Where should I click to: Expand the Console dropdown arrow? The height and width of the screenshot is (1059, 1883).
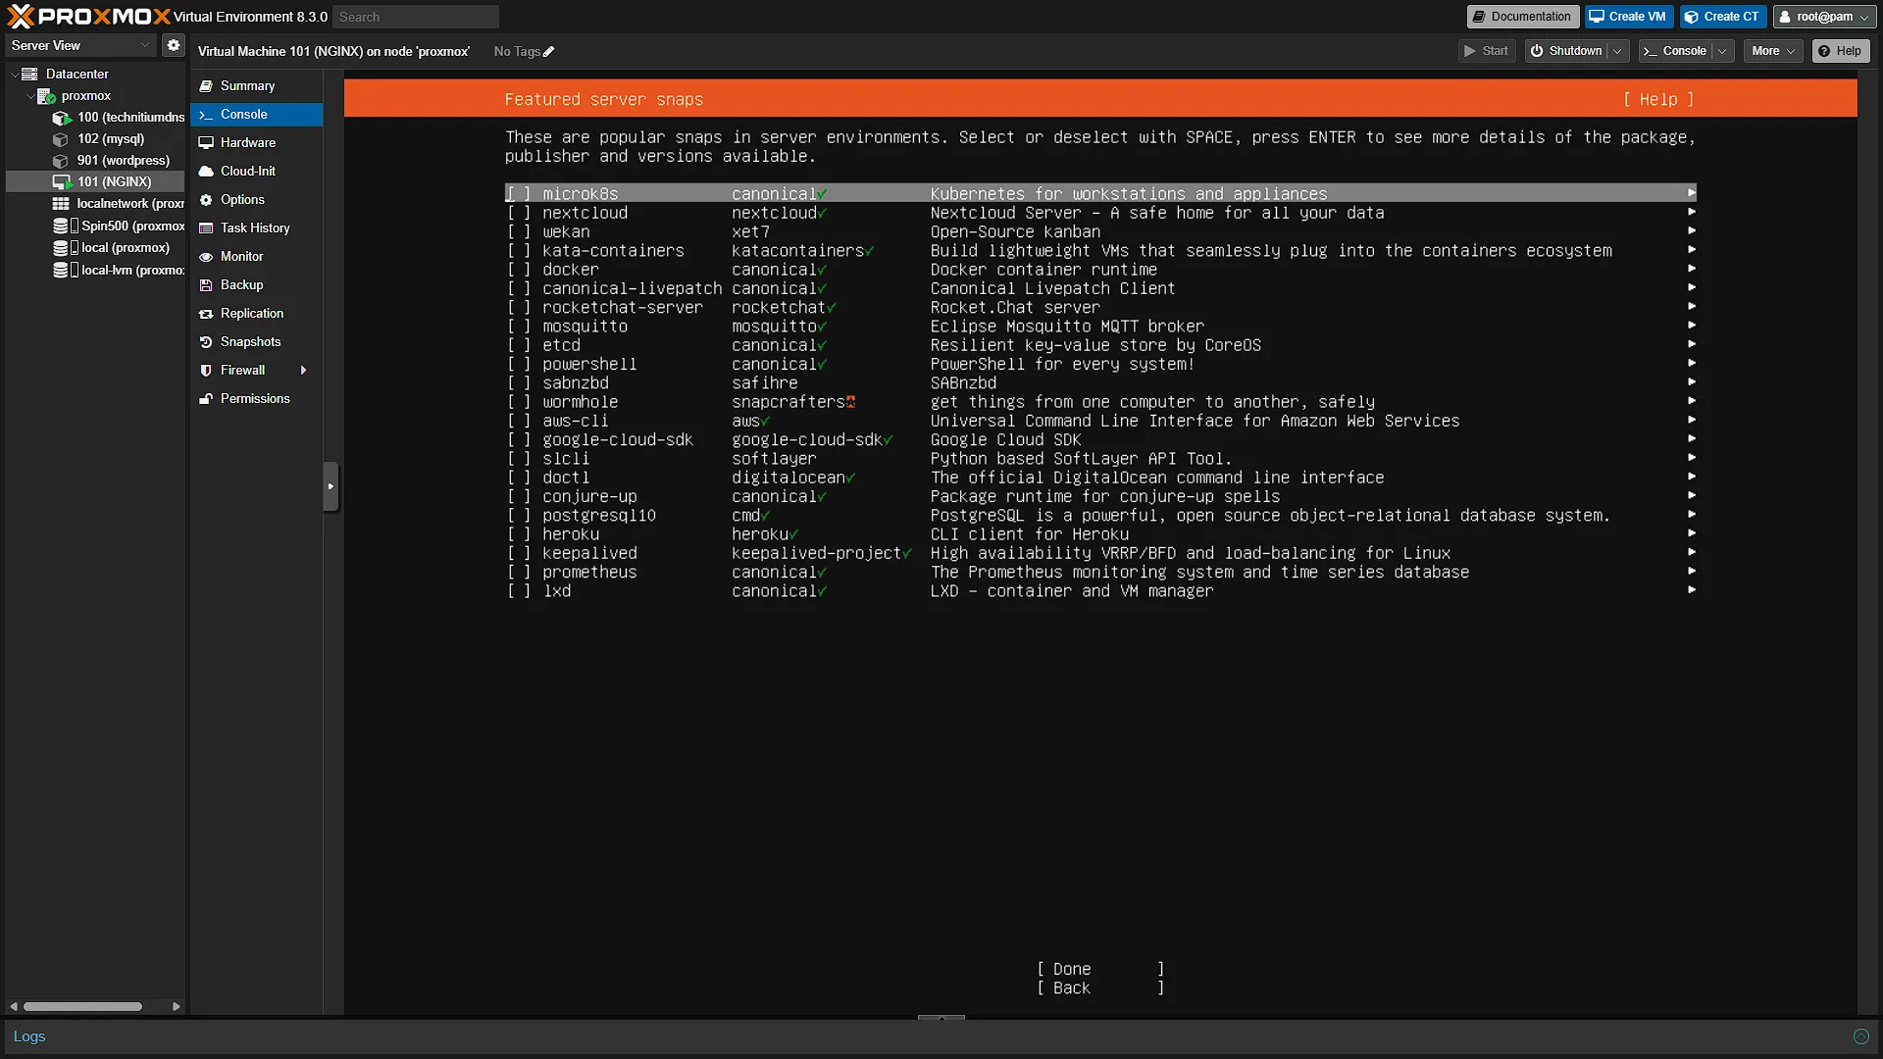pyautogui.click(x=1723, y=51)
